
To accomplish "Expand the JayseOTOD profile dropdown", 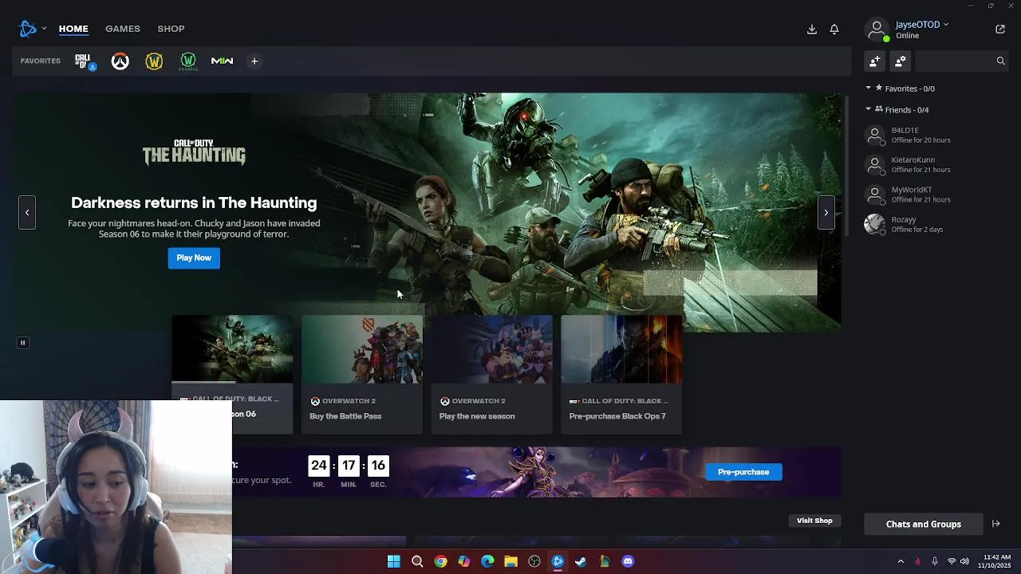I will coord(921,25).
